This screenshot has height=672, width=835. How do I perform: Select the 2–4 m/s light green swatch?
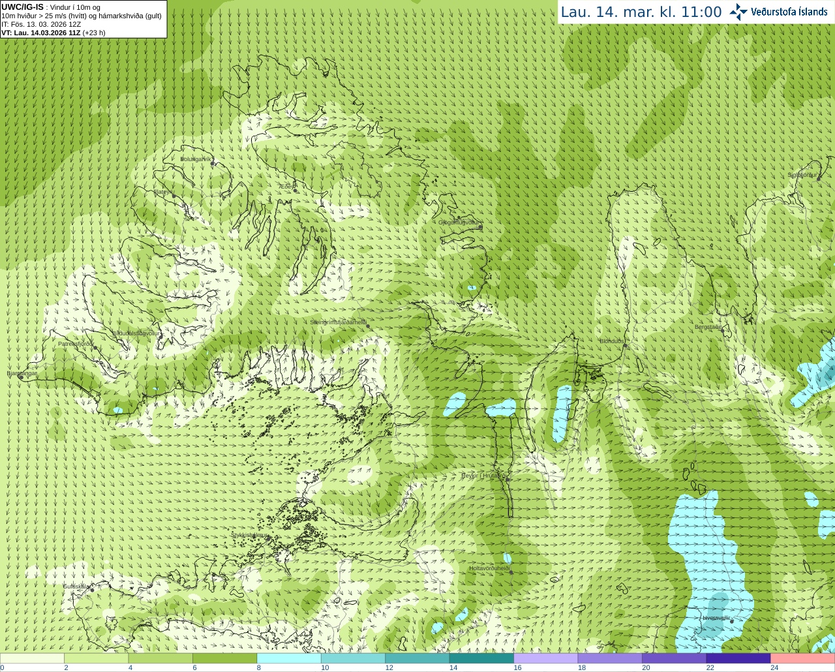coord(97,658)
